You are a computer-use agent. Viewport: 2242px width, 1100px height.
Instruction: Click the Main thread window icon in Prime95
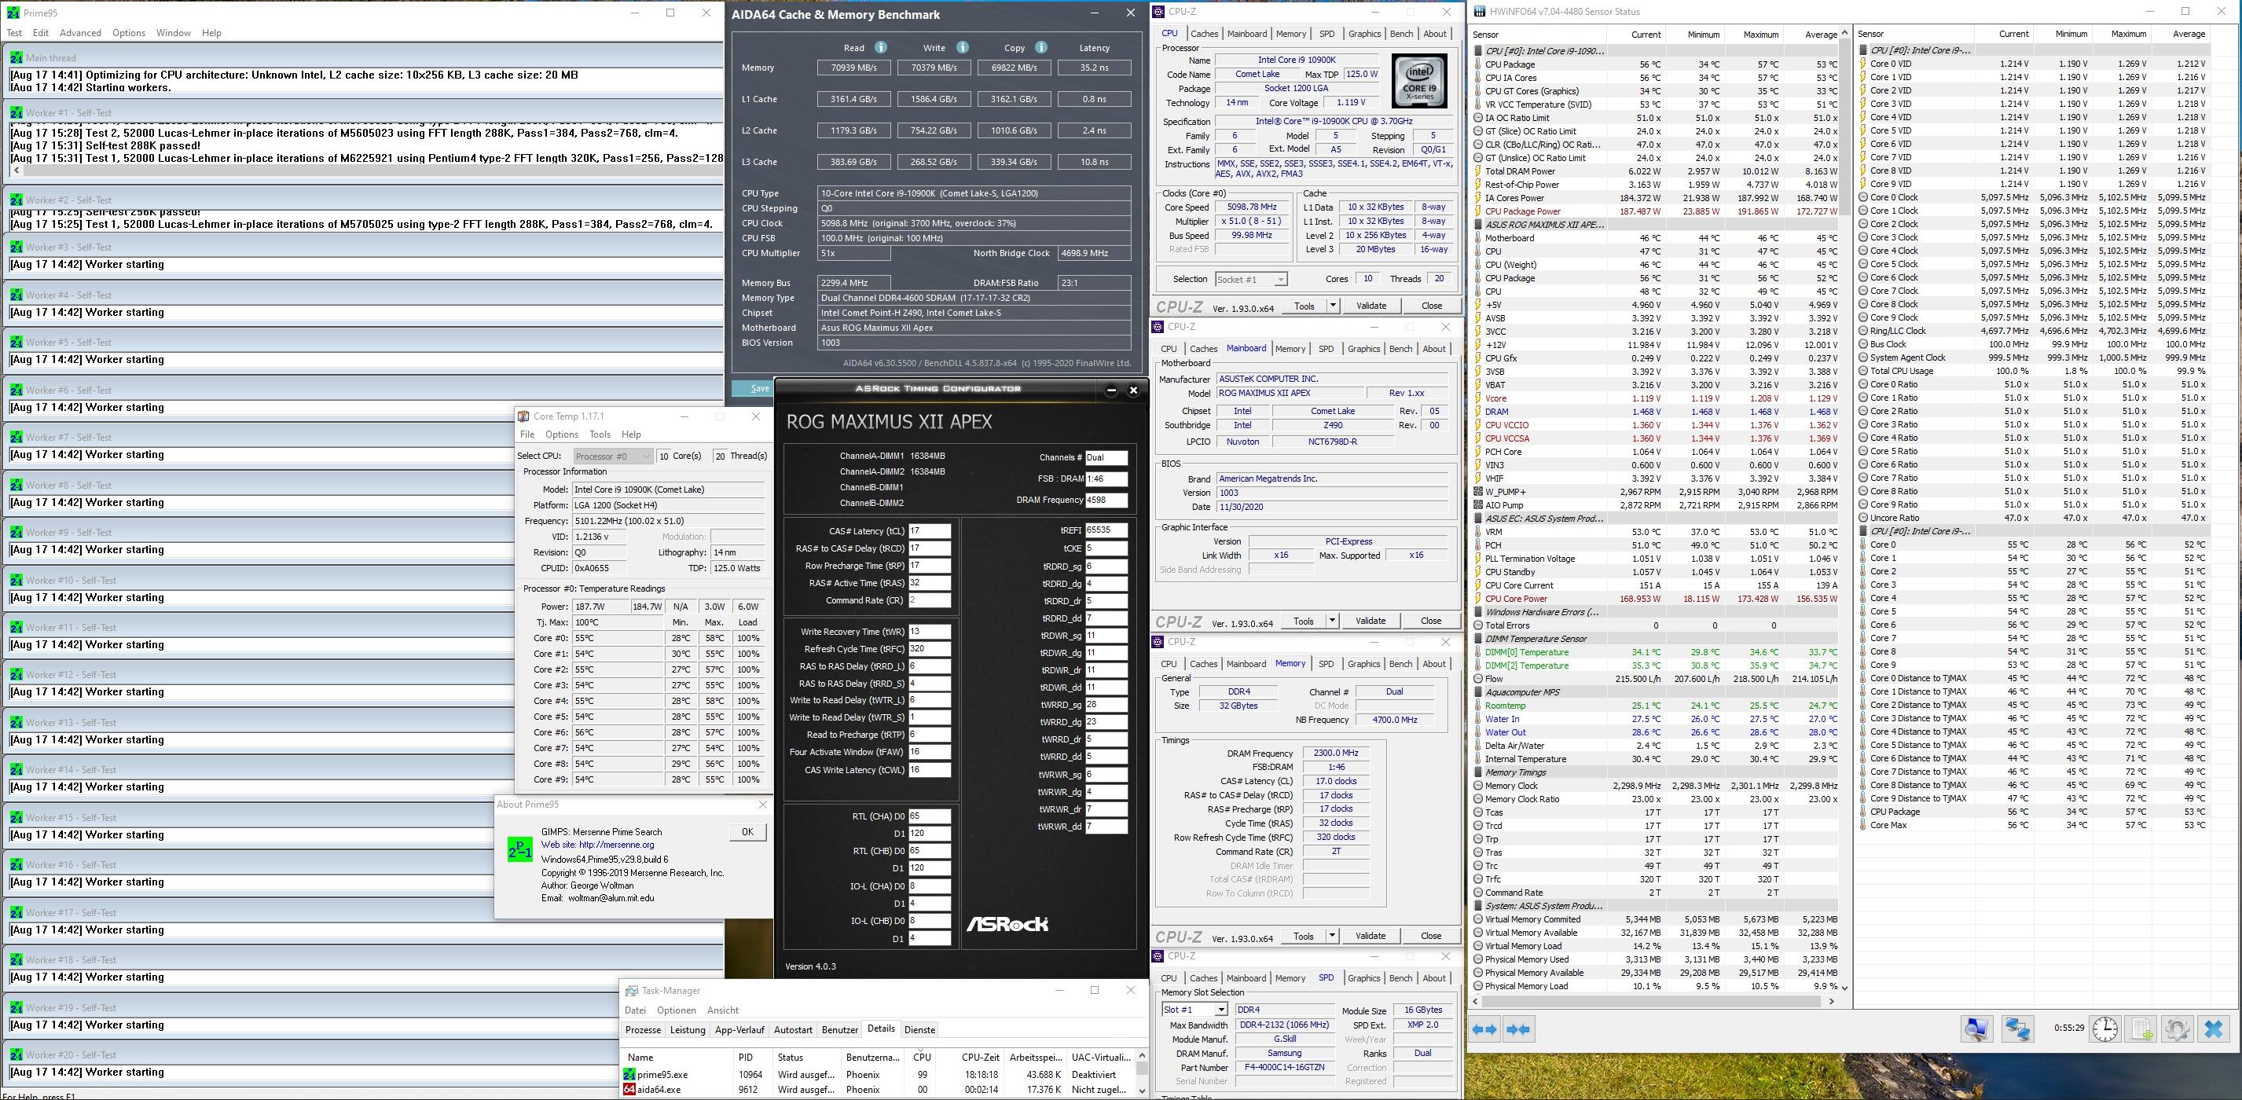(x=16, y=57)
